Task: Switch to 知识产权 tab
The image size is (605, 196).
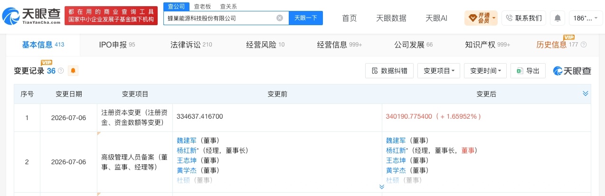Action: click(488, 45)
